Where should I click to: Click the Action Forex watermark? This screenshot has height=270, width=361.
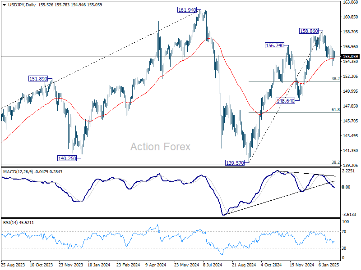tap(160, 147)
